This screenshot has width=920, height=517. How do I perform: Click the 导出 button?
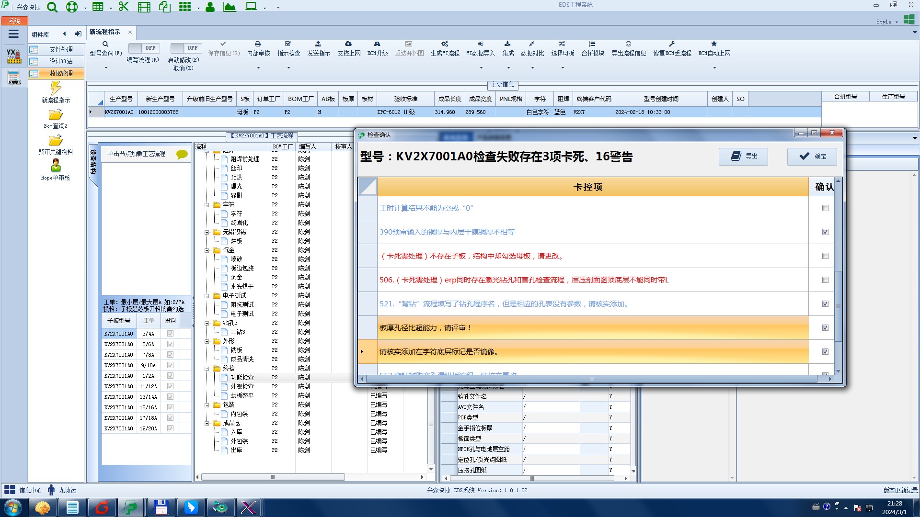click(x=743, y=157)
